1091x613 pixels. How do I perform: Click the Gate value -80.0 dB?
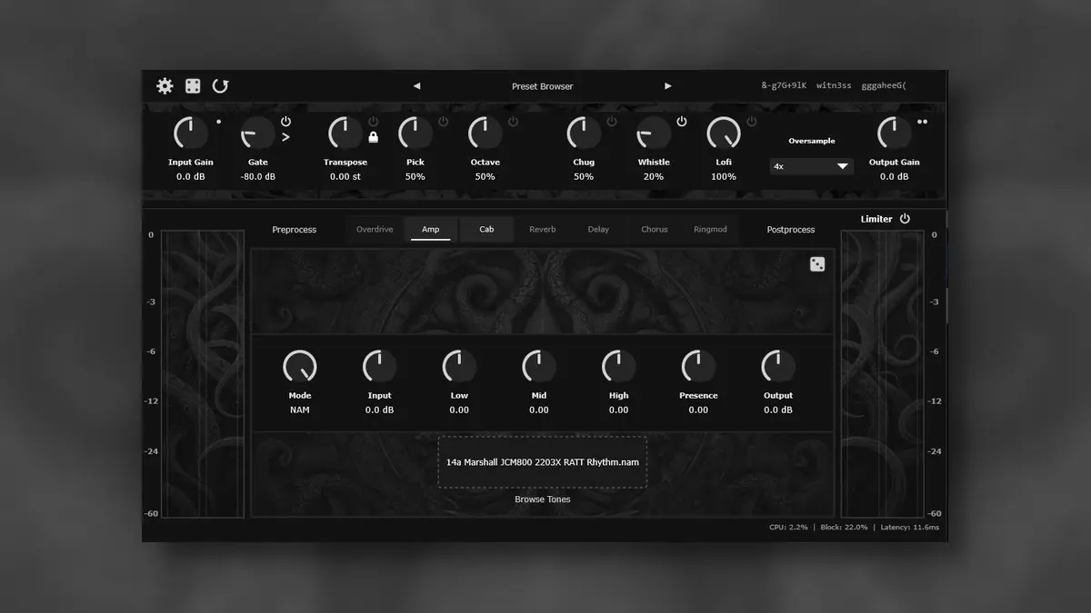pos(257,176)
